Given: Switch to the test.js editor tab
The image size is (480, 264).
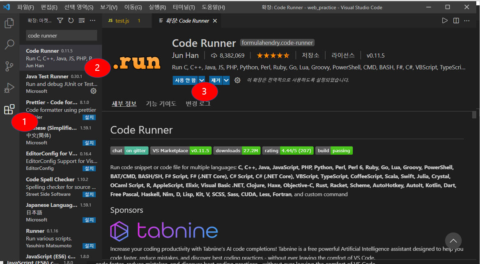Looking at the screenshot, I should click(127, 21).
